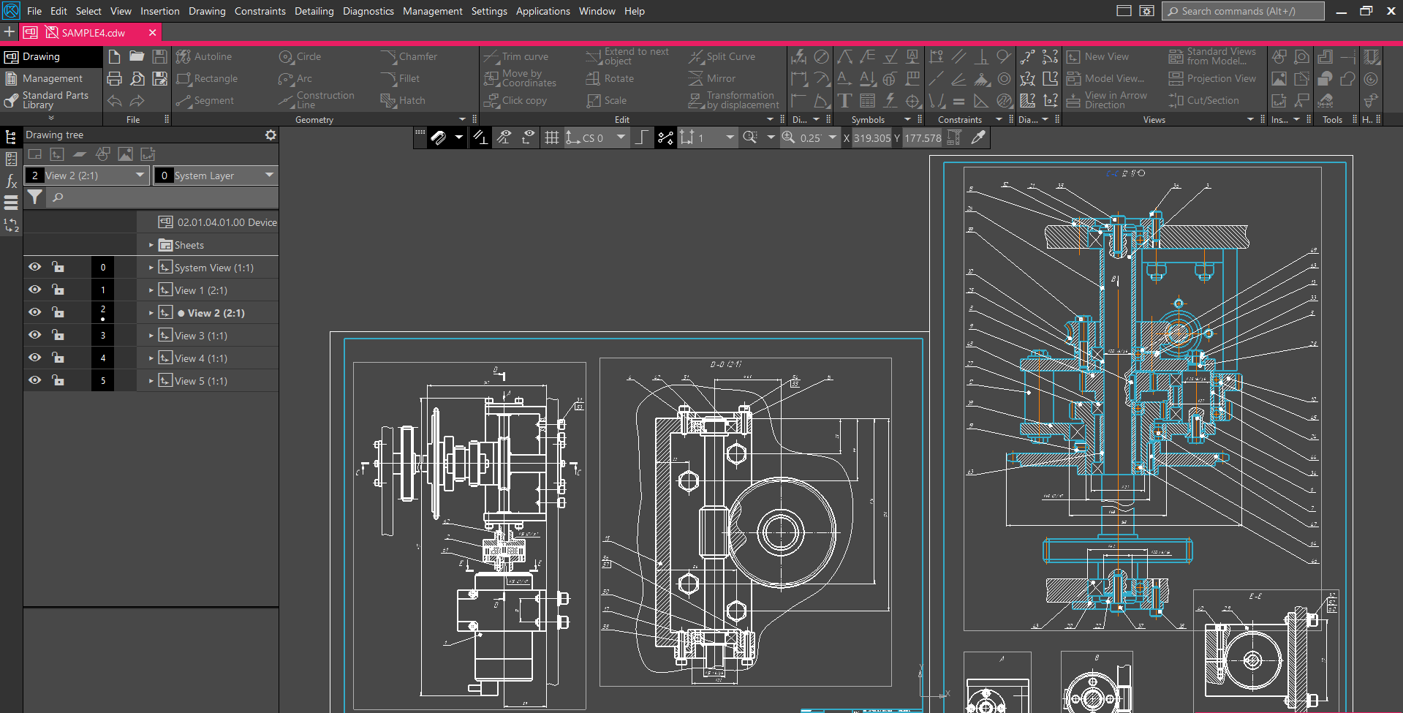Expand the Sheets tree node
This screenshot has height=713, width=1403.
(151, 245)
